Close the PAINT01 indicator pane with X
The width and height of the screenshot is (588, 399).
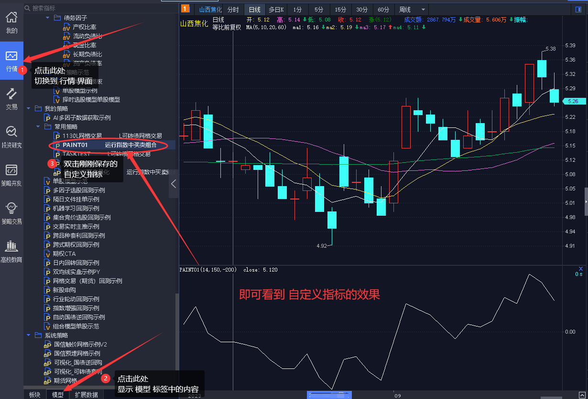[x=581, y=269]
